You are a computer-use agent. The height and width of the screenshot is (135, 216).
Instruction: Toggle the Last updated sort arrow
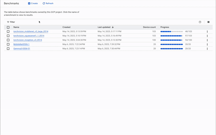(113, 27)
